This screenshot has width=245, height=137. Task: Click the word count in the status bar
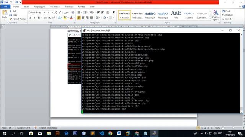[24, 128]
